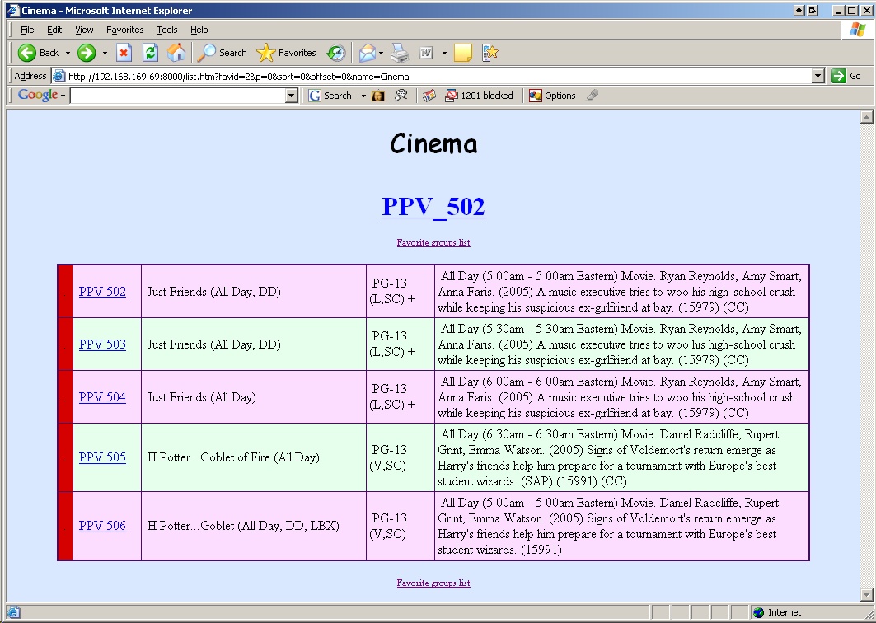Screen dimensions: 876x623
Task: Open the Search pane in IE toolbar
Action: 222,53
